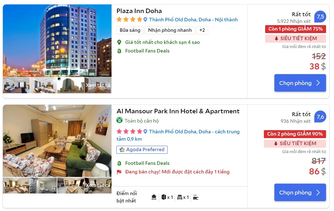
Task: Expand the '+2' extra amenities tag
Action: coord(202,30)
